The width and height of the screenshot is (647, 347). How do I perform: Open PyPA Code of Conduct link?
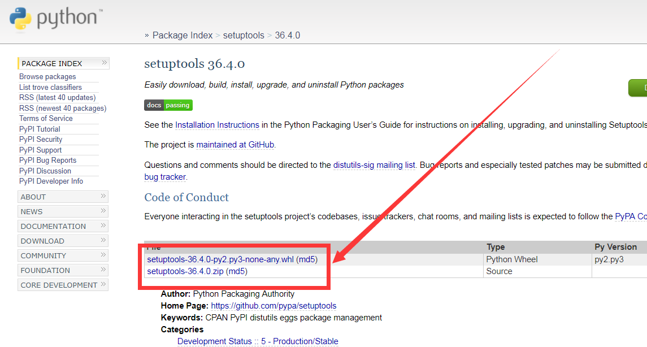631,216
